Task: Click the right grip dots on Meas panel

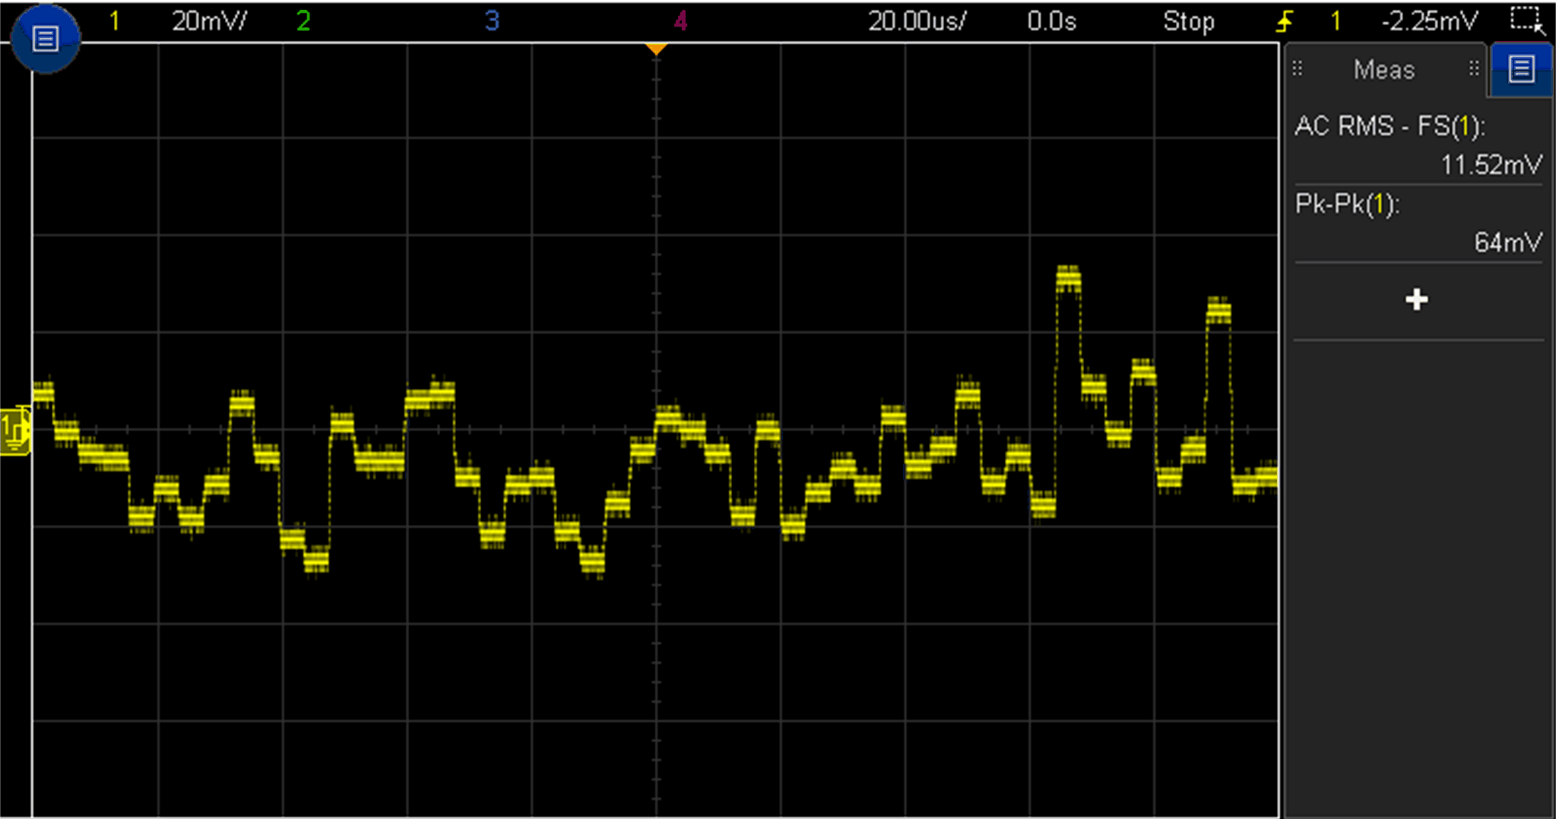Action: tap(1473, 69)
